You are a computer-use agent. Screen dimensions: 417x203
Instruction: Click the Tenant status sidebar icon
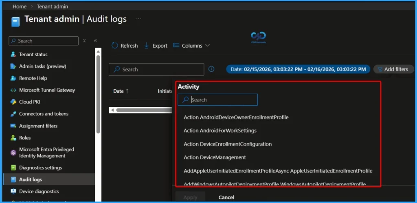[13, 54]
